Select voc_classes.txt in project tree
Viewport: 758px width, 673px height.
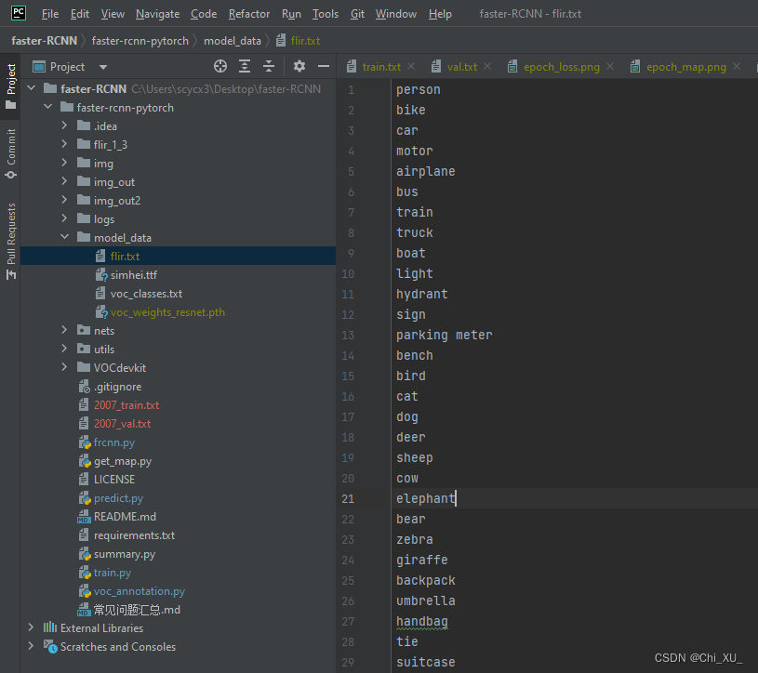(146, 294)
